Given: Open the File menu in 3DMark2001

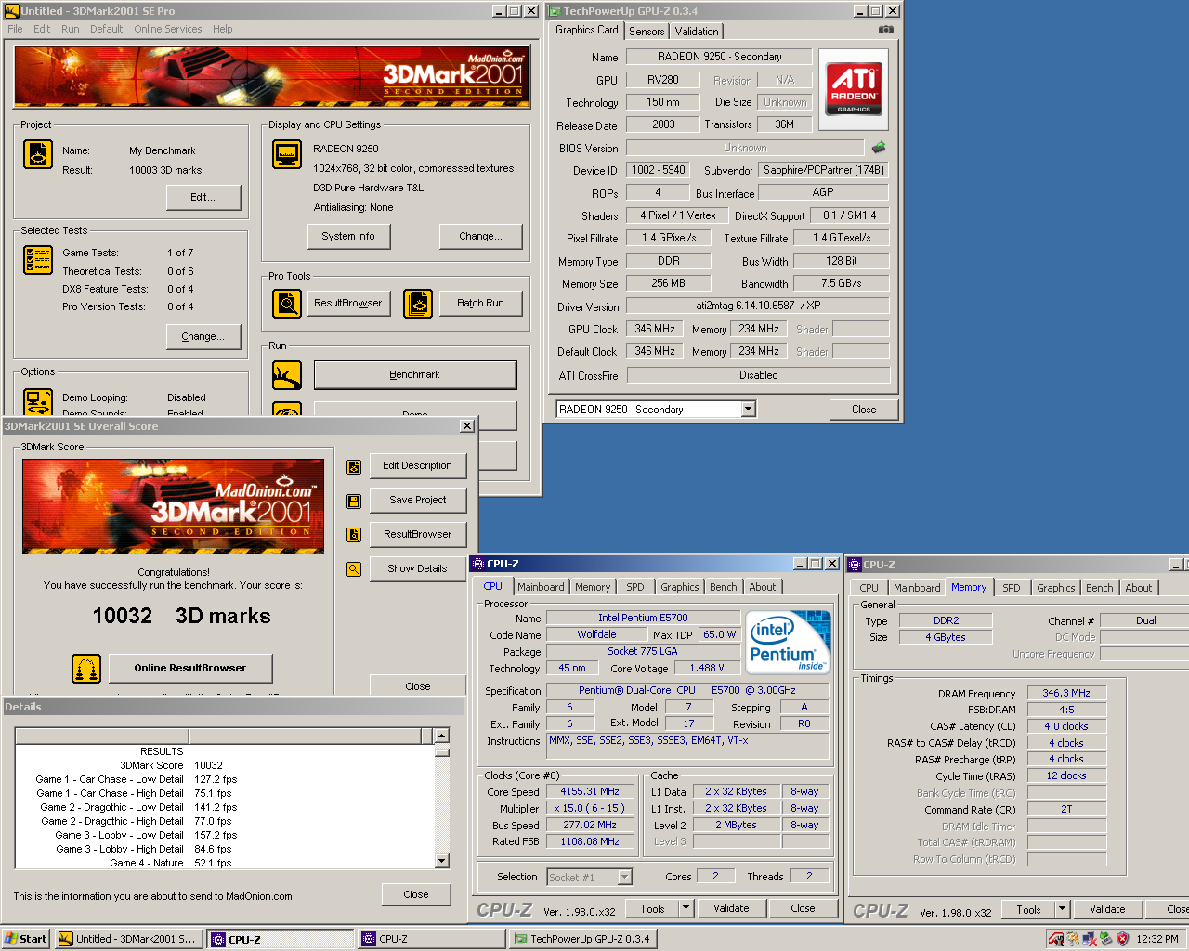Looking at the screenshot, I should click(x=15, y=29).
